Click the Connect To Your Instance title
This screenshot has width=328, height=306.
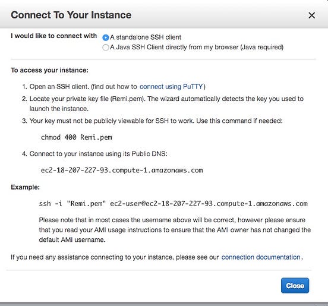[x=71, y=15]
